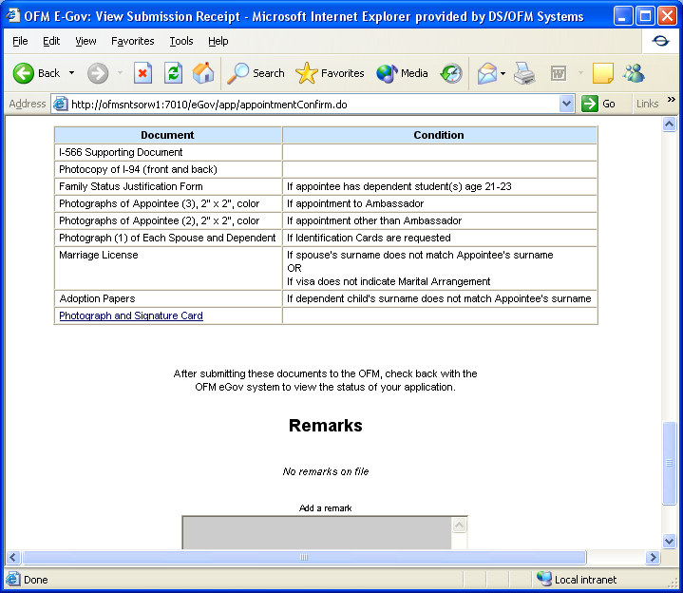Open the Search toolbar button
Image resolution: width=683 pixels, height=593 pixels.
point(256,73)
